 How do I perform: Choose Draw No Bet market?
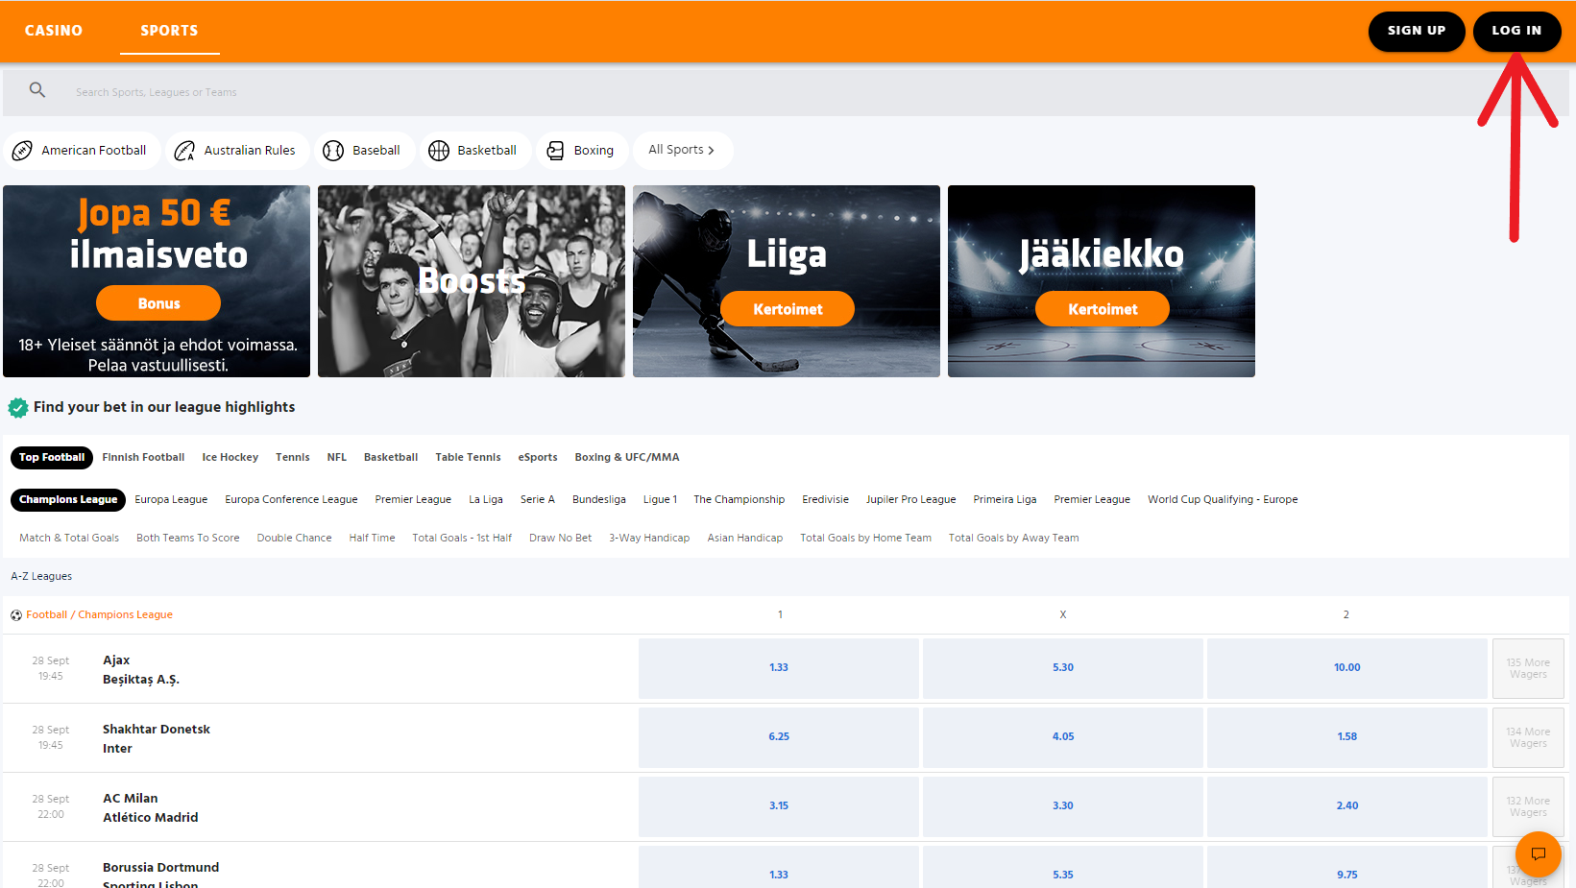[560, 539]
